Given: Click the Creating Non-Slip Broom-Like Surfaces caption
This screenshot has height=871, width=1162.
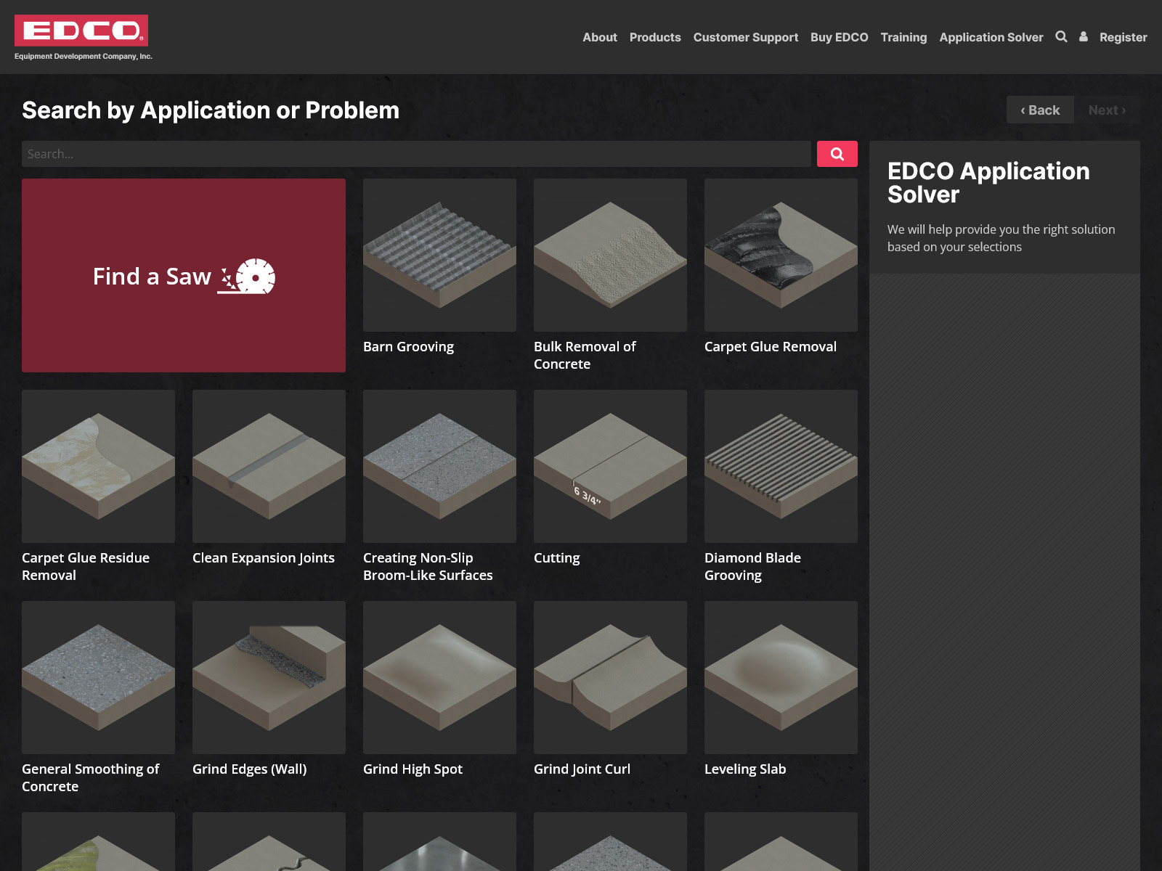Looking at the screenshot, I should pos(428,566).
